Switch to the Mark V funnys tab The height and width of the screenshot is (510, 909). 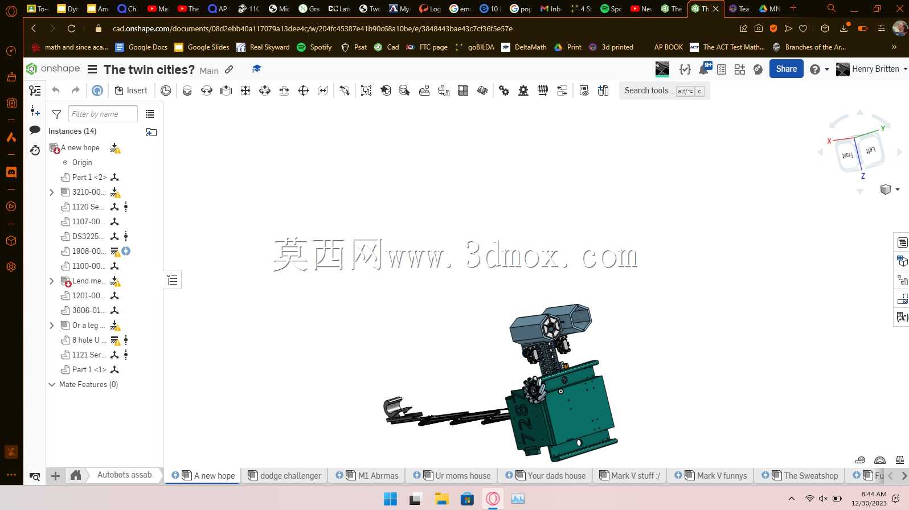tap(710, 476)
